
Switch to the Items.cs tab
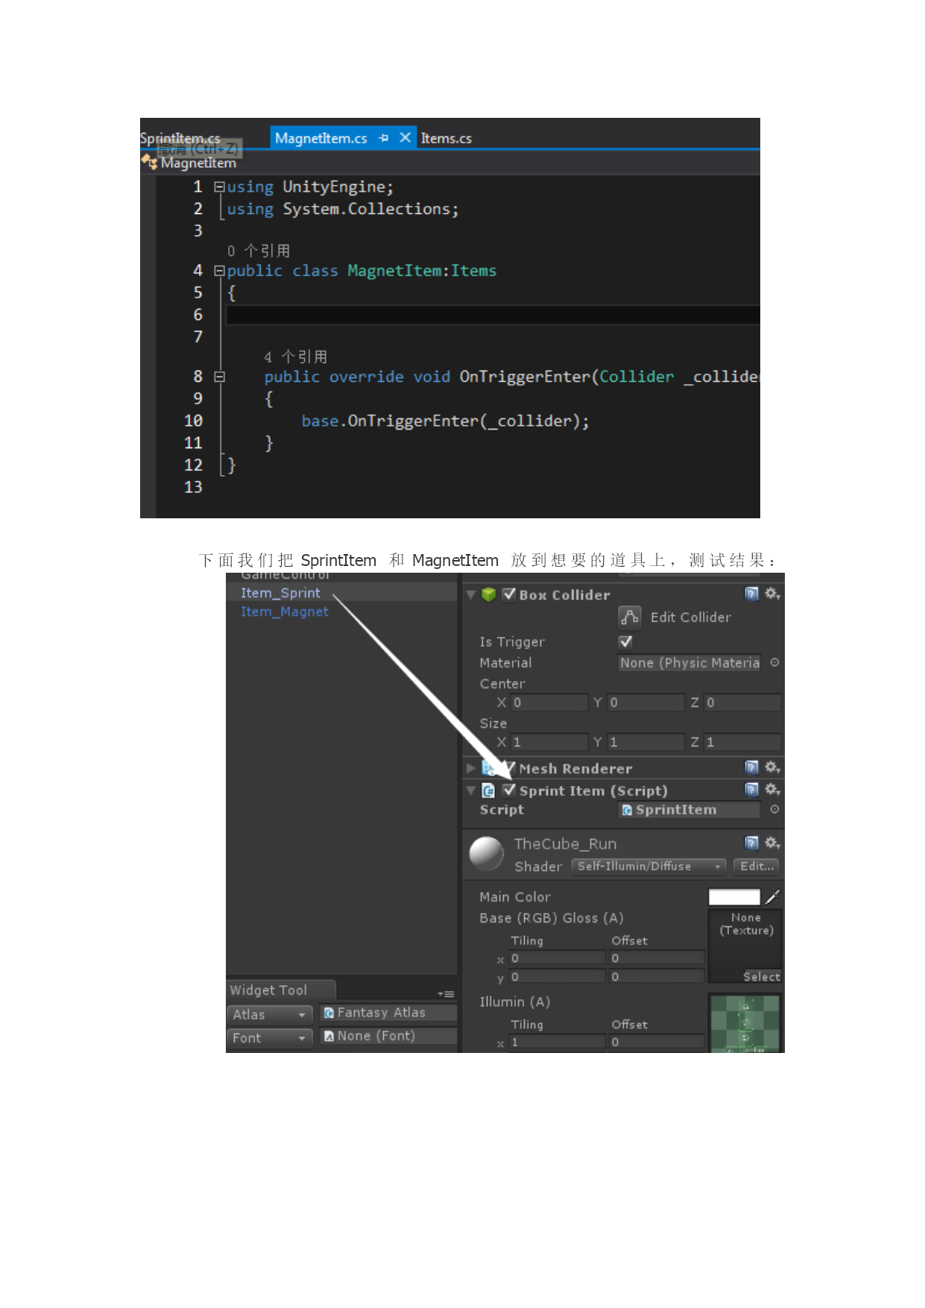point(446,138)
